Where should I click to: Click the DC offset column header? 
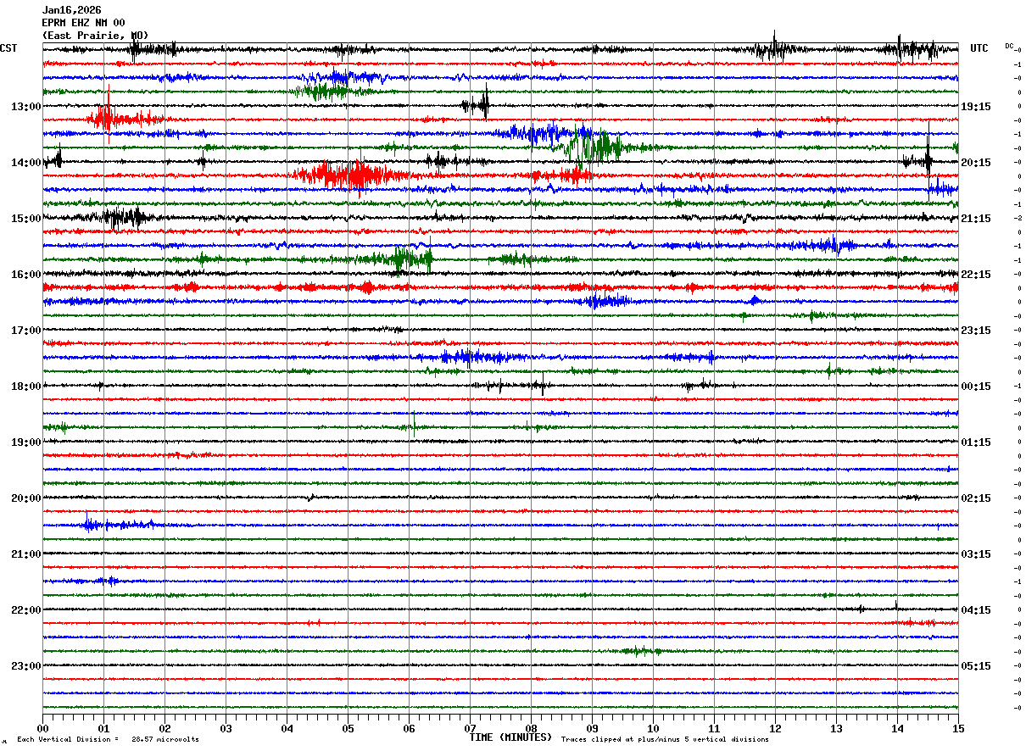coord(1009,46)
